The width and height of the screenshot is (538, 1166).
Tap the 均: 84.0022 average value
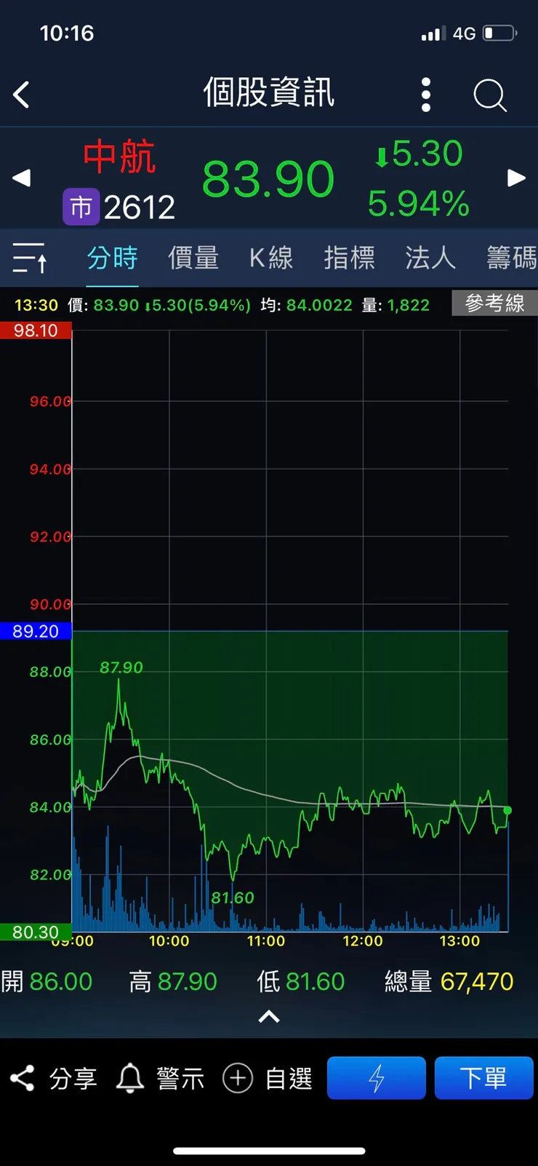307,305
